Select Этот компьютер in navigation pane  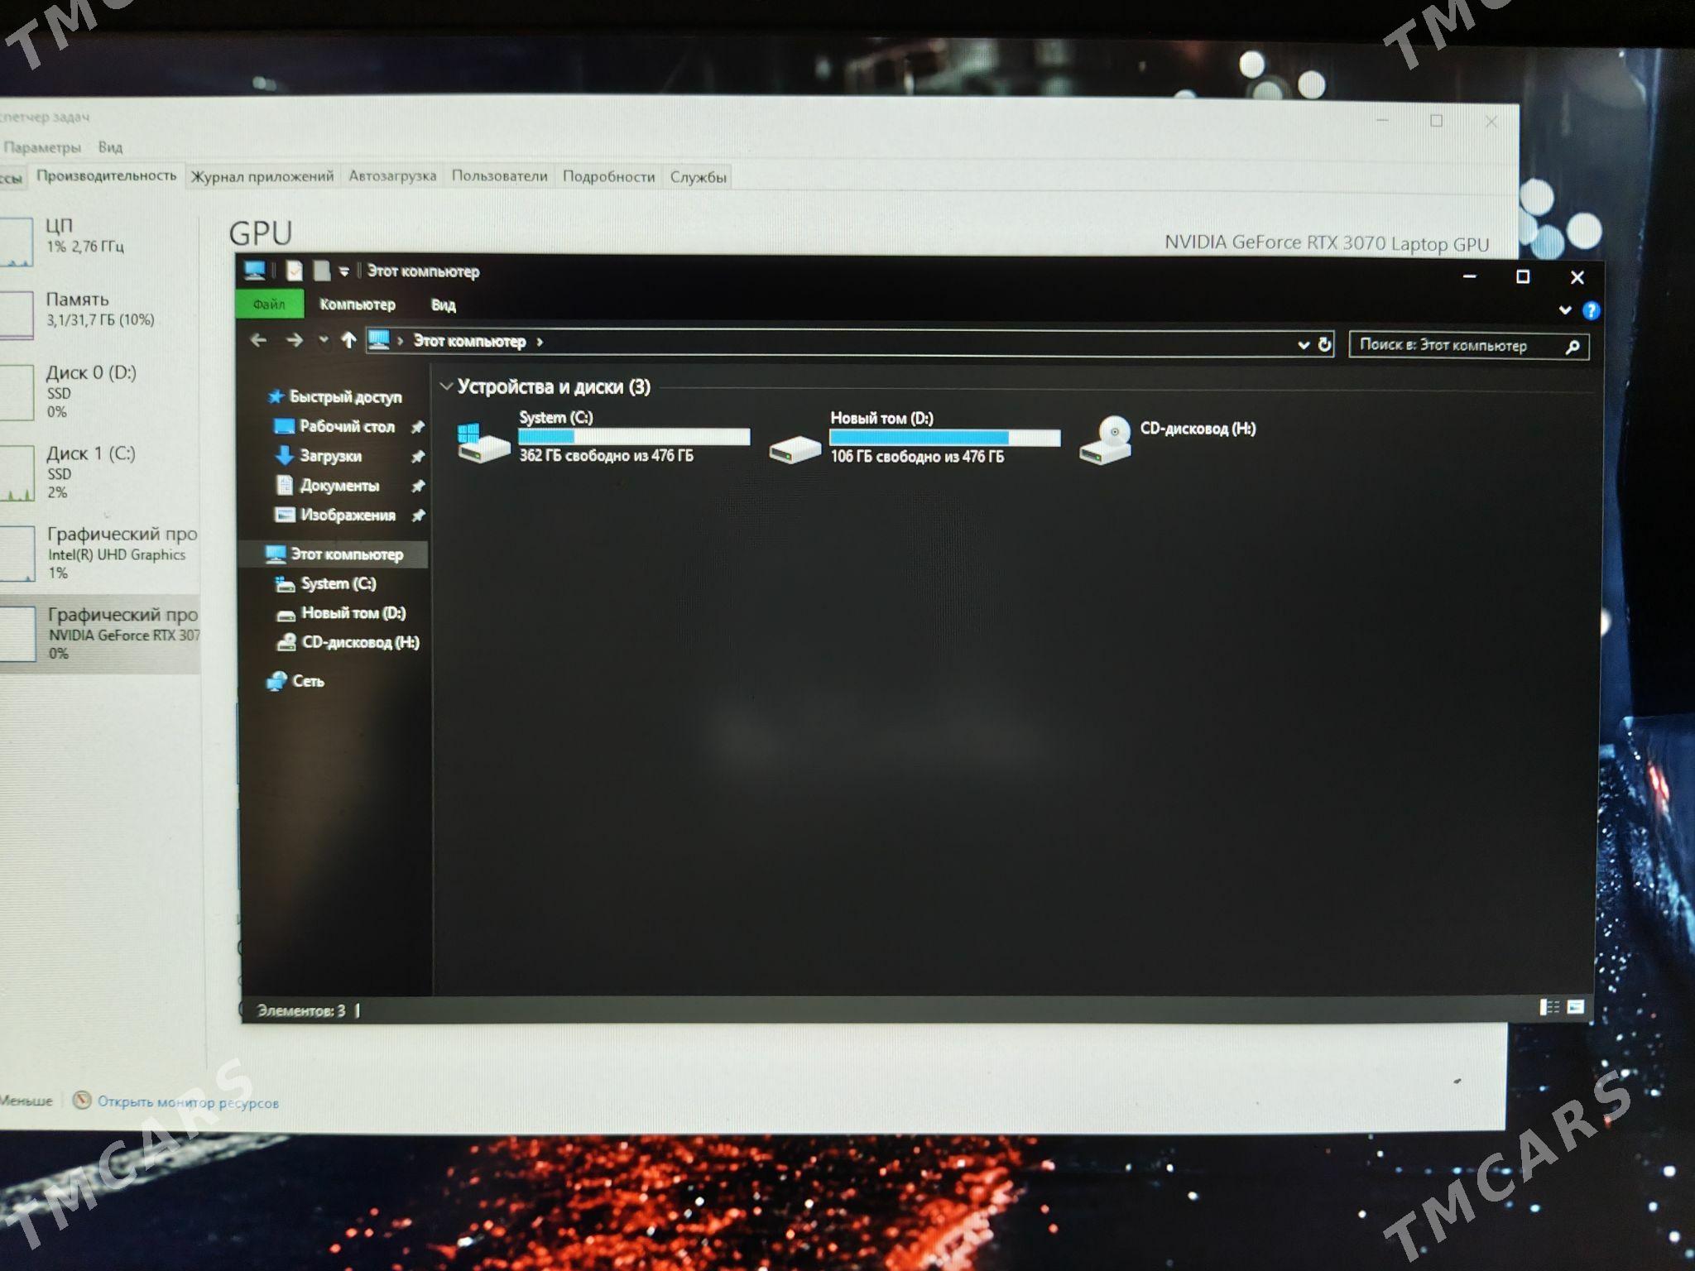pyautogui.click(x=334, y=554)
